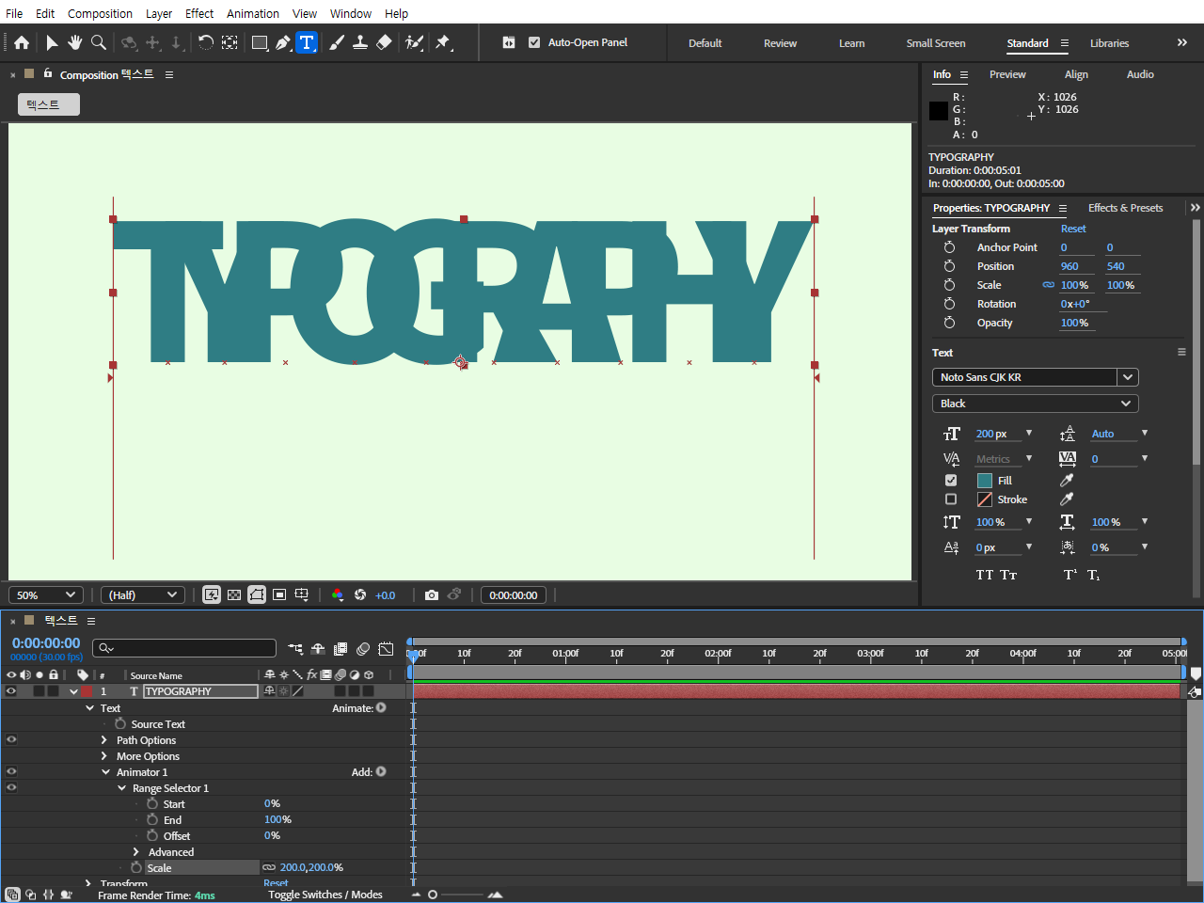Click the Superscript text button
Screen dimensions: 1204x903
[x=1070, y=575]
